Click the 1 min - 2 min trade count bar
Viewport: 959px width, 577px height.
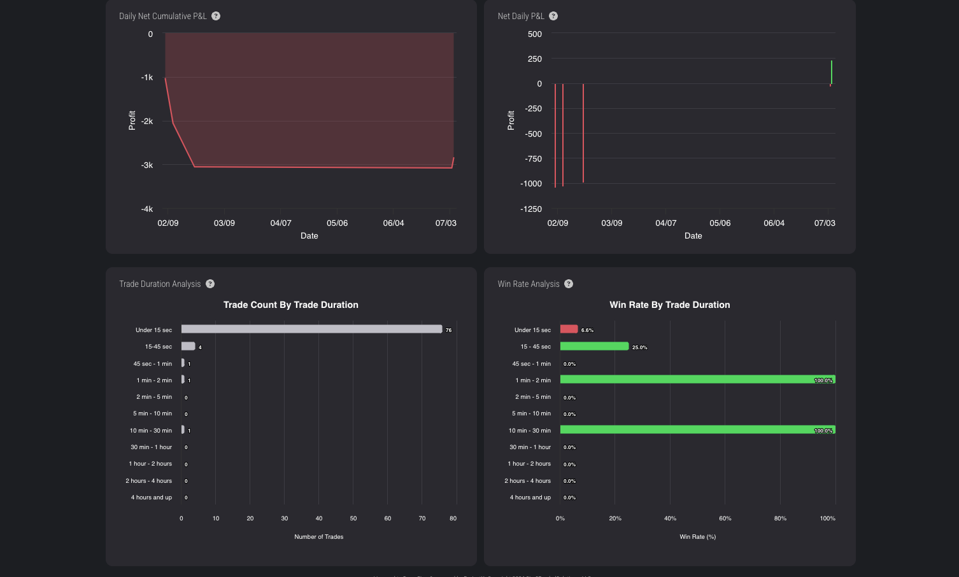coord(183,379)
